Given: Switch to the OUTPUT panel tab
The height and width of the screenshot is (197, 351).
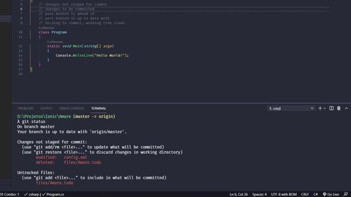Looking at the screenshot, I should tap(46, 108).
